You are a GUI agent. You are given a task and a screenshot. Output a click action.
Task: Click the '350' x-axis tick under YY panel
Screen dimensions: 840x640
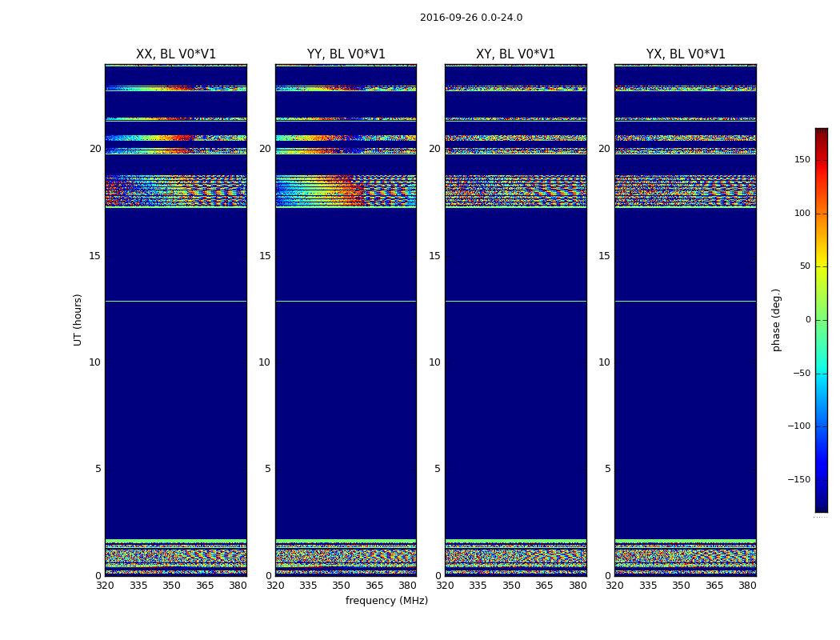(342, 586)
